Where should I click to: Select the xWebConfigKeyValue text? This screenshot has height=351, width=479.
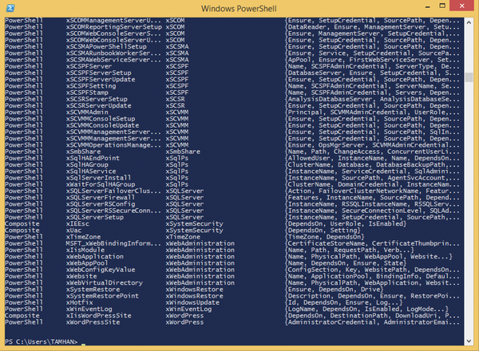click(101, 270)
